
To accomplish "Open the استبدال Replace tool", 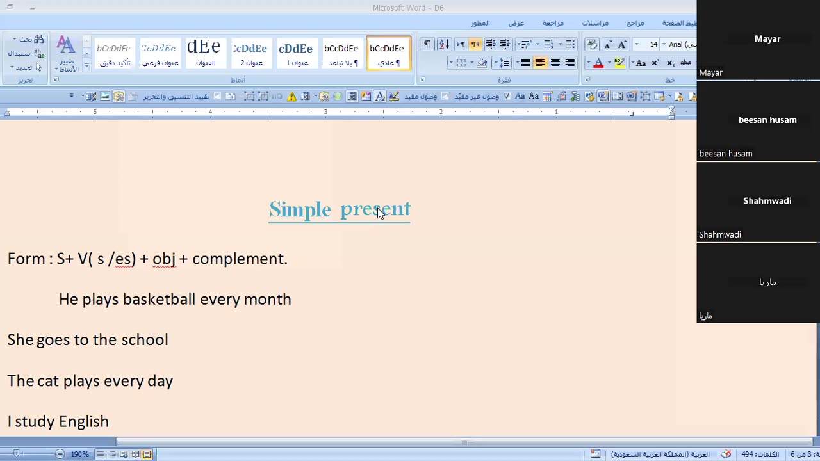I will (x=26, y=53).
